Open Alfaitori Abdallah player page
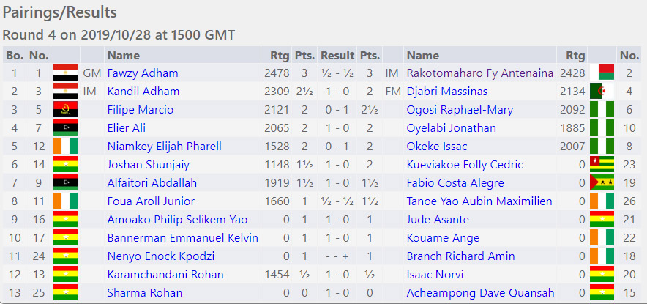 [x=152, y=182]
